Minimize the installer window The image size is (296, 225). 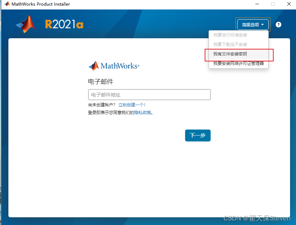point(256,4)
